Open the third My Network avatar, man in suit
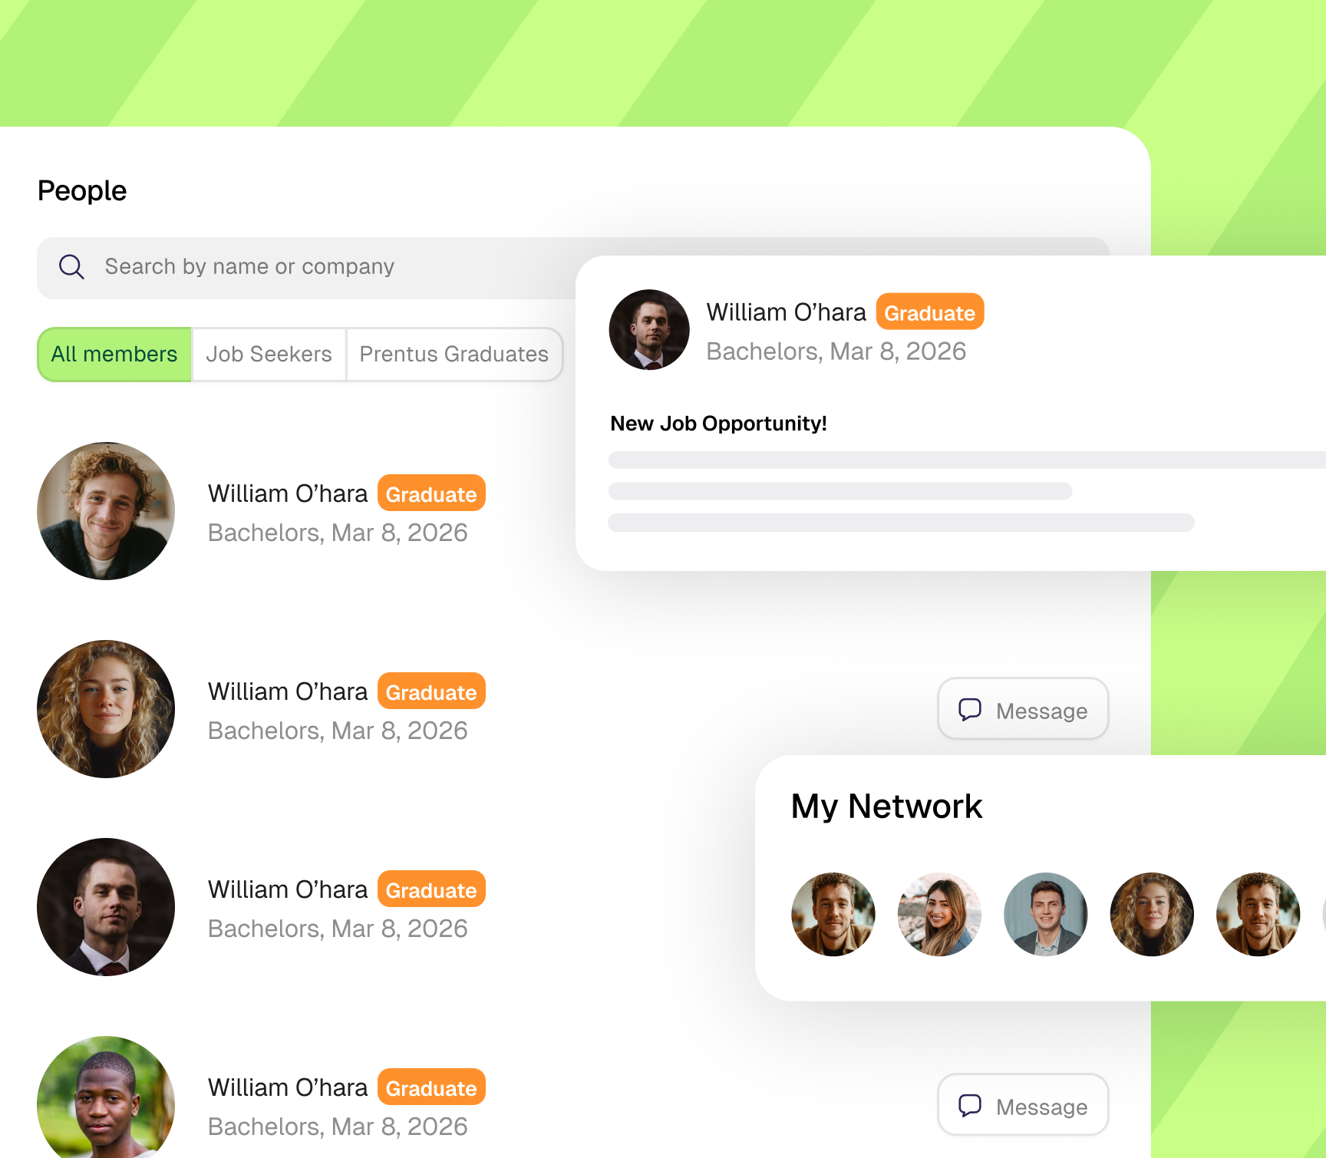Viewport: 1326px width, 1158px height. coord(1046,914)
